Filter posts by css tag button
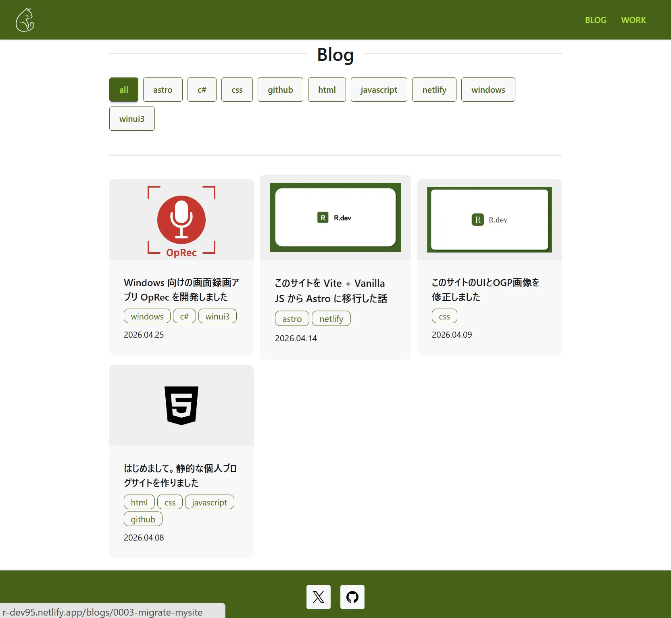 tap(237, 90)
